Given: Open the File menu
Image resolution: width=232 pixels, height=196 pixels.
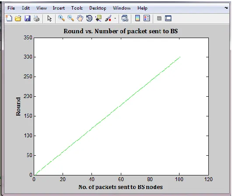Looking at the screenshot, I should coord(11,8).
